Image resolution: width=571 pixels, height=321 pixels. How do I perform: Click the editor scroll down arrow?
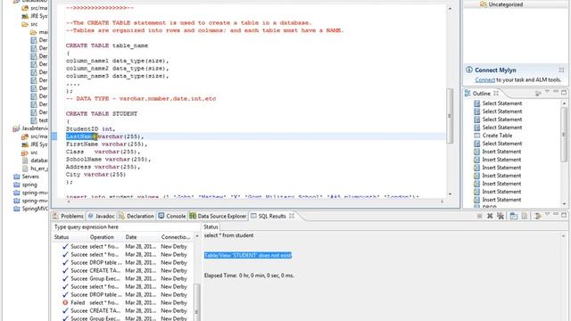pyautogui.click(x=450, y=194)
